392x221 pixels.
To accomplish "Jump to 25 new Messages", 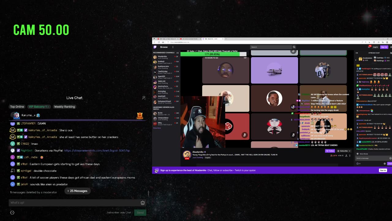I will point(77,191).
